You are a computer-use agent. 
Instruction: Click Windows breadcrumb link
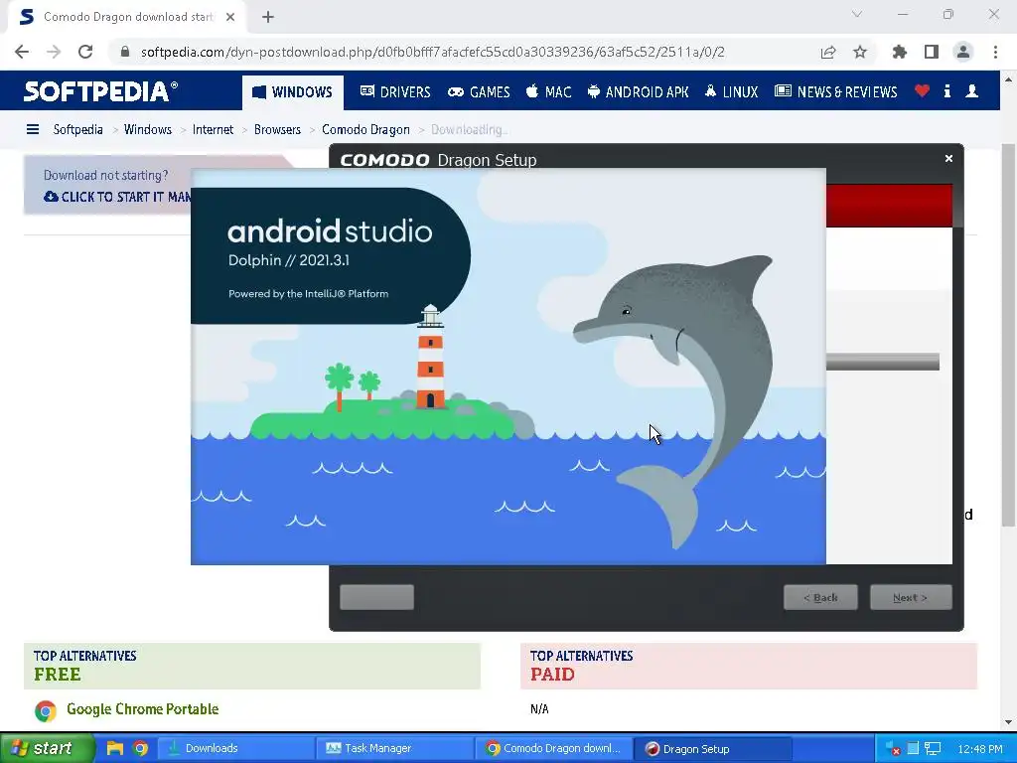click(148, 130)
